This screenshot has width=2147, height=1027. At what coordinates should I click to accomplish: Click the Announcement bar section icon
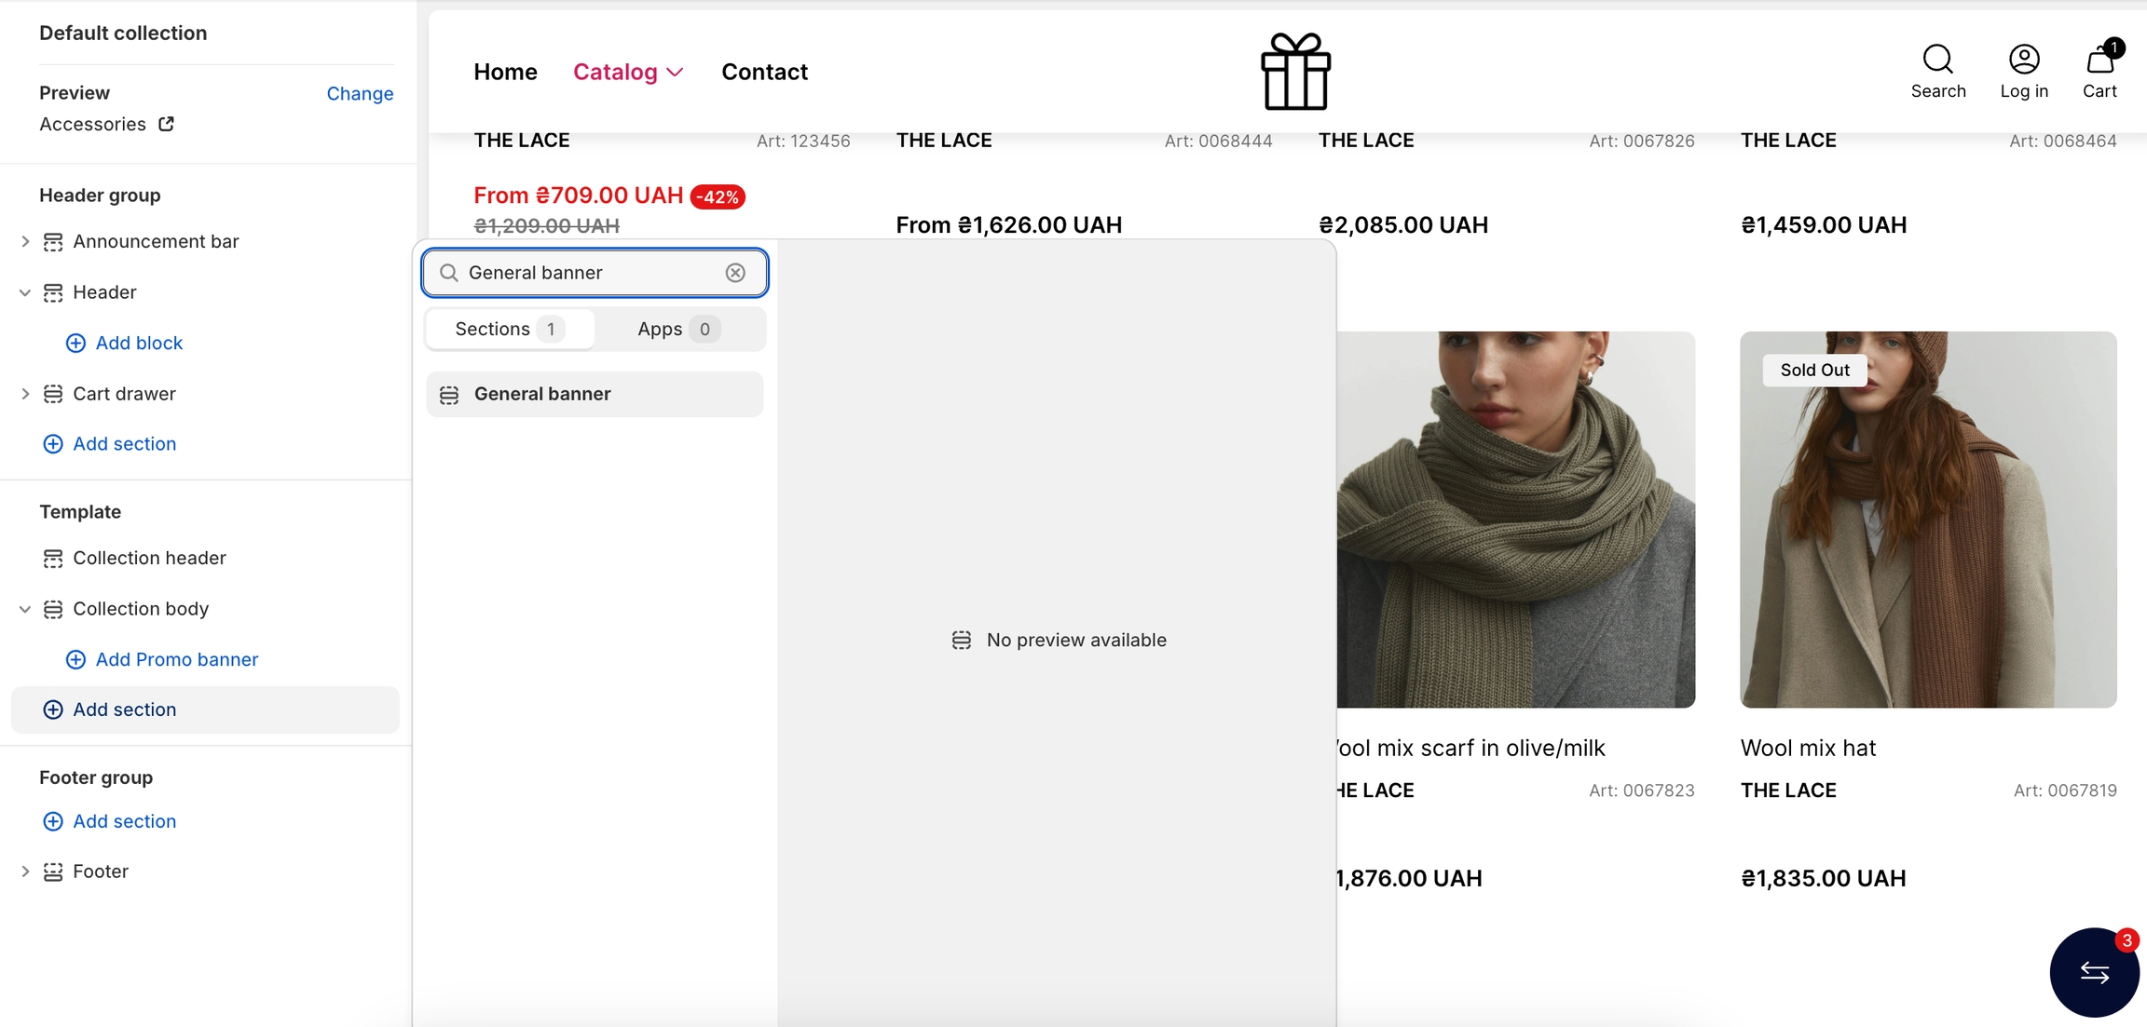(x=53, y=242)
